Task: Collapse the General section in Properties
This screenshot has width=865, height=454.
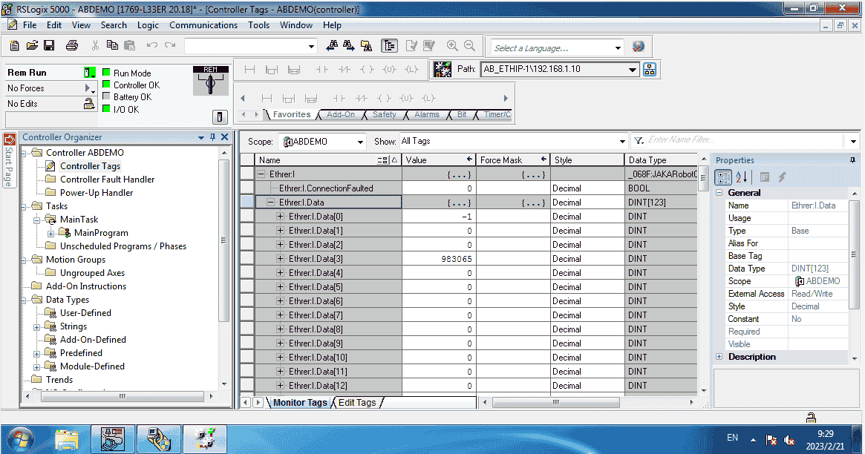Action: (x=719, y=193)
